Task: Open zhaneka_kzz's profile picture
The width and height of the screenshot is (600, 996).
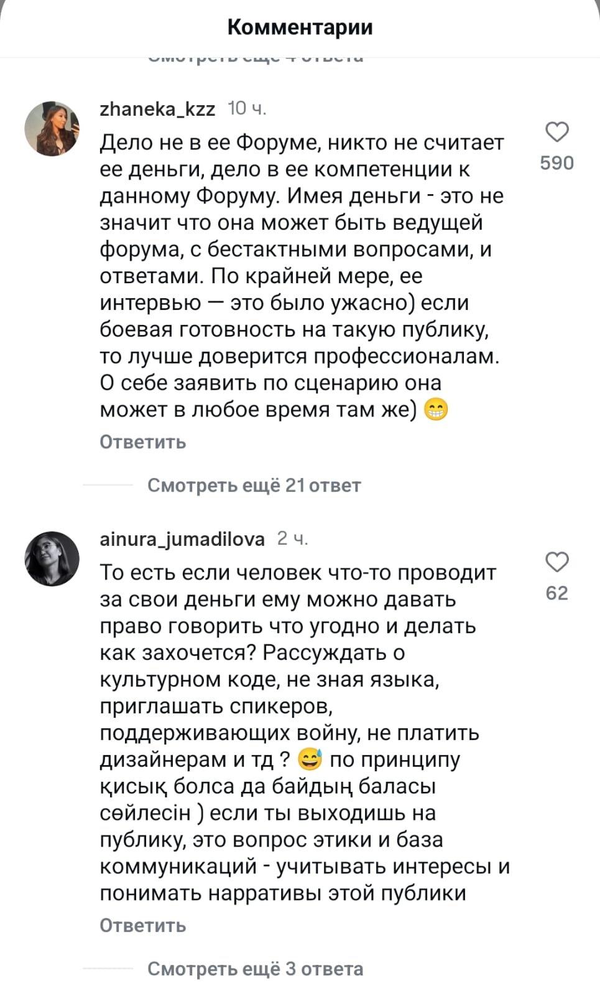Action: 52,129
